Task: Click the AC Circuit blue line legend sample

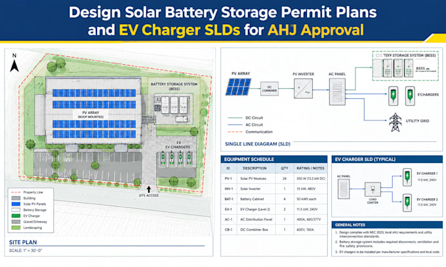Action: (235, 125)
